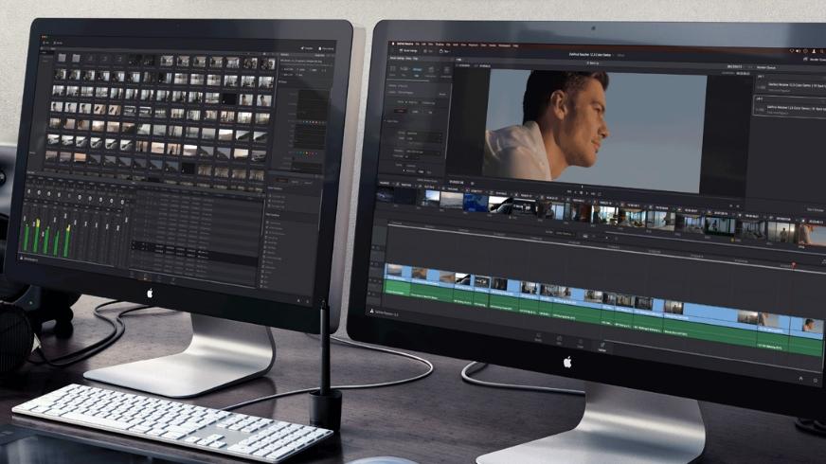Click DaVinci logo below the audio mixer
Viewport: 826px width, 464px height.
pos(22,259)
